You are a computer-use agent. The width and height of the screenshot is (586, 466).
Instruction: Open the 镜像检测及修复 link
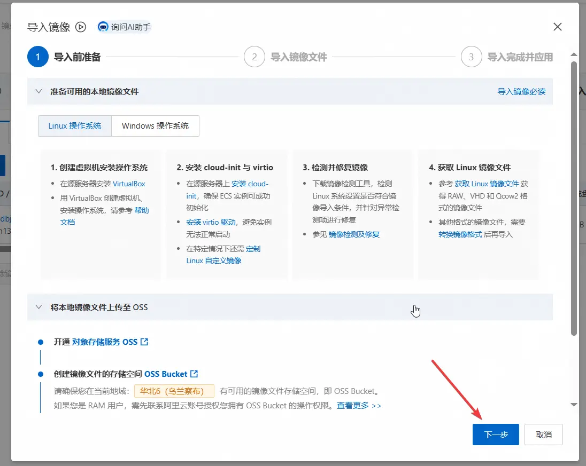(x=354, y=234)
